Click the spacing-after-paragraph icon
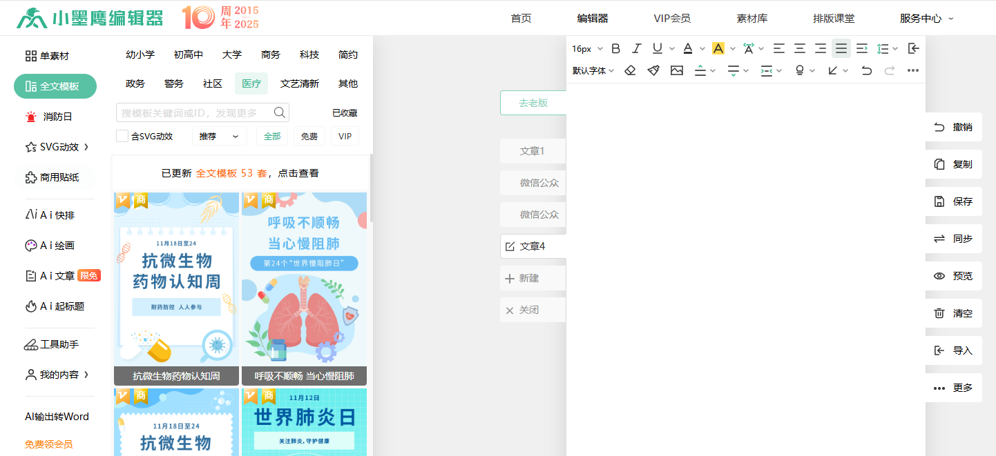 [734, 70]
